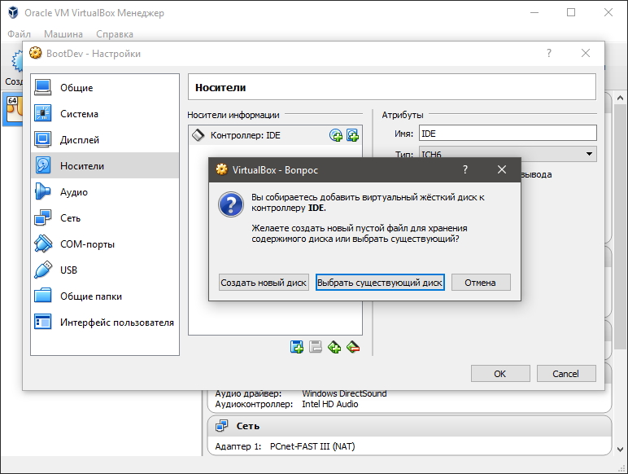Click the Manager scrollbar up arrow
This screenshot has height=474, width=628.
tap(620, 98)
